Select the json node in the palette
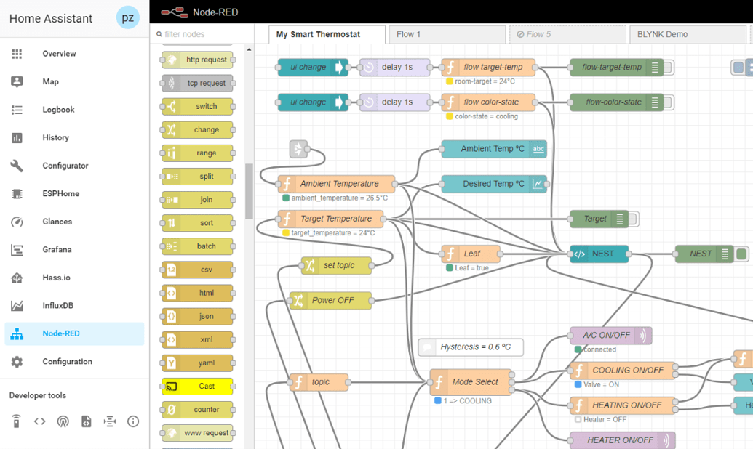 click(x=196, y=316)
